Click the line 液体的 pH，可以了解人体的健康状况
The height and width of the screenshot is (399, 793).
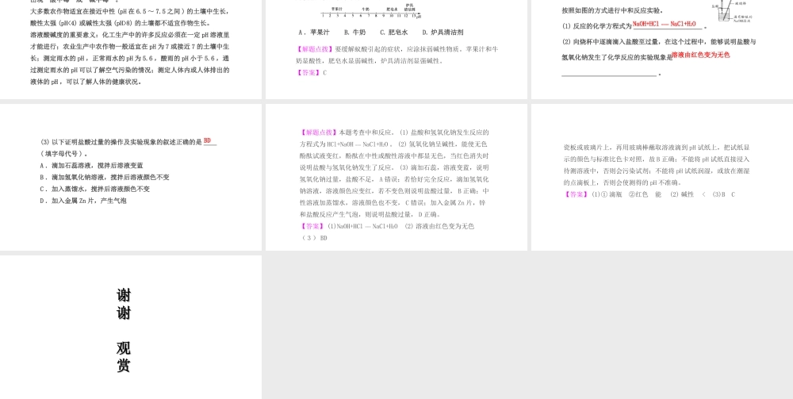[x=86, y=82]
